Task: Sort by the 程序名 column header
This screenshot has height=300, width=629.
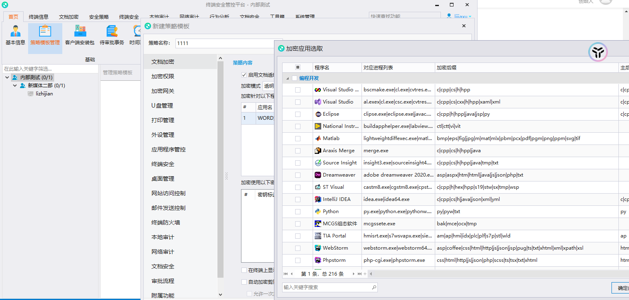Action: (337, 67)
